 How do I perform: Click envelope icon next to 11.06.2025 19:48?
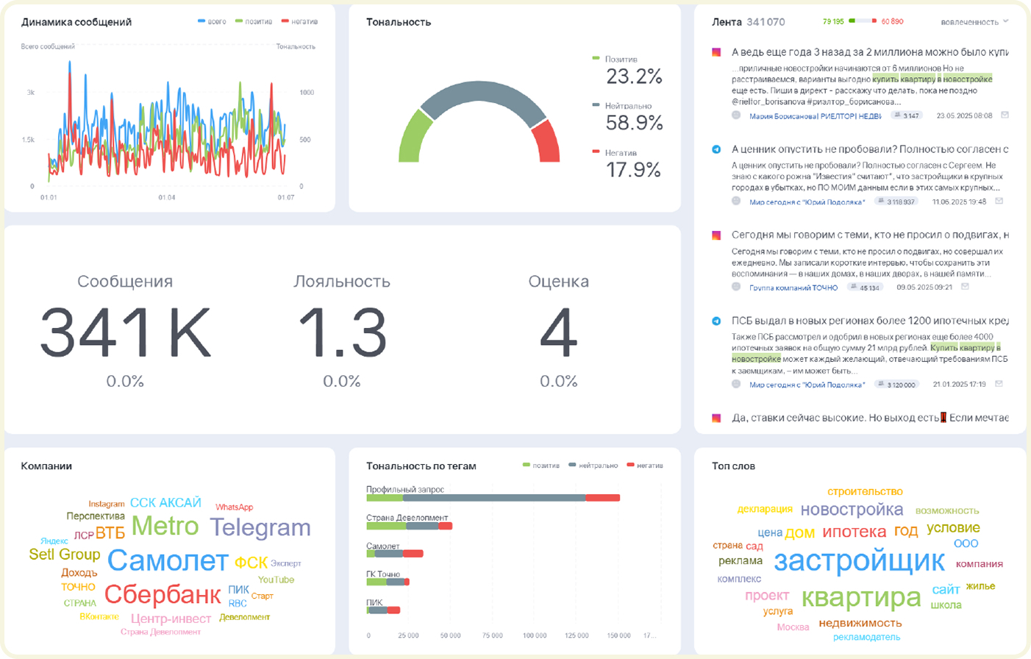(x=999, y=201)
